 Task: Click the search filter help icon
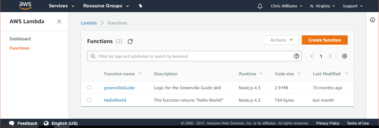[296, 56]
